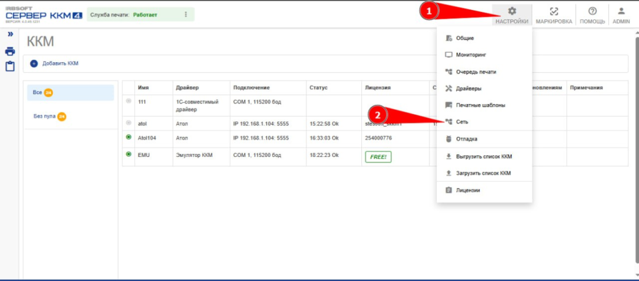
Task: Select Сеть from settings menu
Action: click(462, 122)
